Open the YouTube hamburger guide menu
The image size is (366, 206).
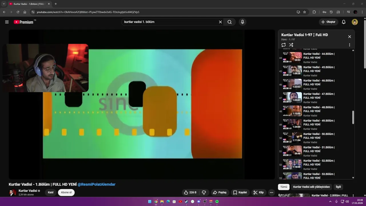[7, 22]
